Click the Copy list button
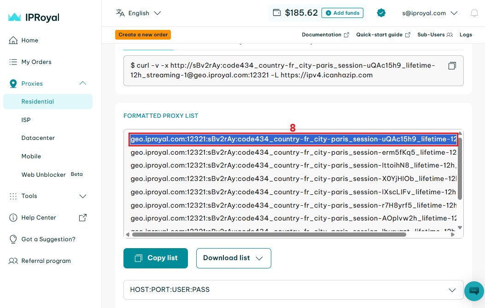 click(x=156, y=258)
